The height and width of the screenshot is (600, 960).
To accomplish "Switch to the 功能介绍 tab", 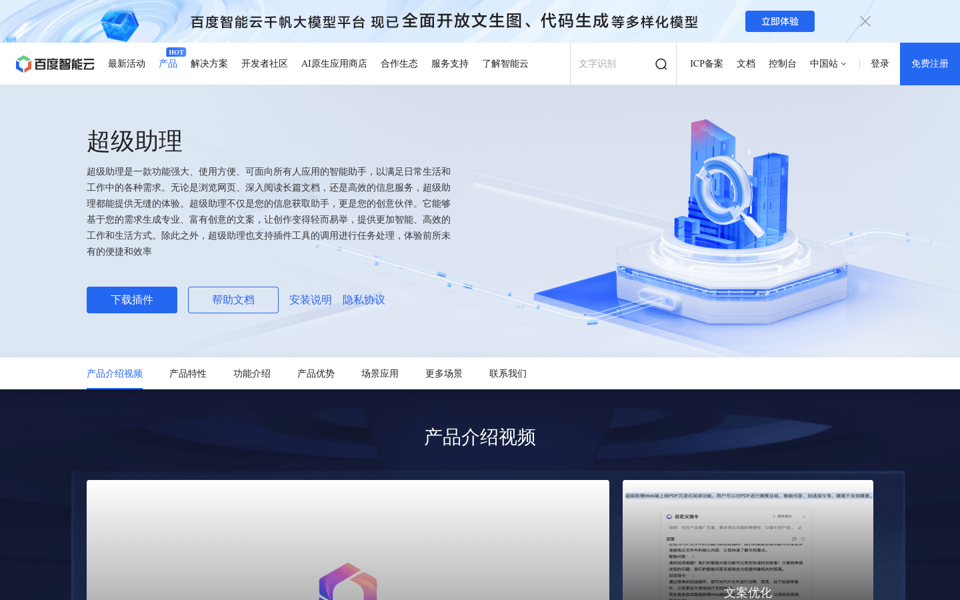I will tap(252, 373).
